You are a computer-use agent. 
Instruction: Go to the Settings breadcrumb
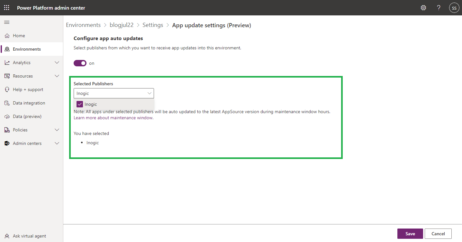coord(153,25)
